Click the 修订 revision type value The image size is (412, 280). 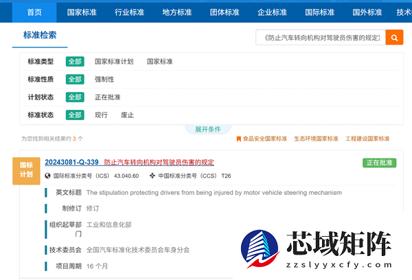pyautogui.click(x=93, y=209)
